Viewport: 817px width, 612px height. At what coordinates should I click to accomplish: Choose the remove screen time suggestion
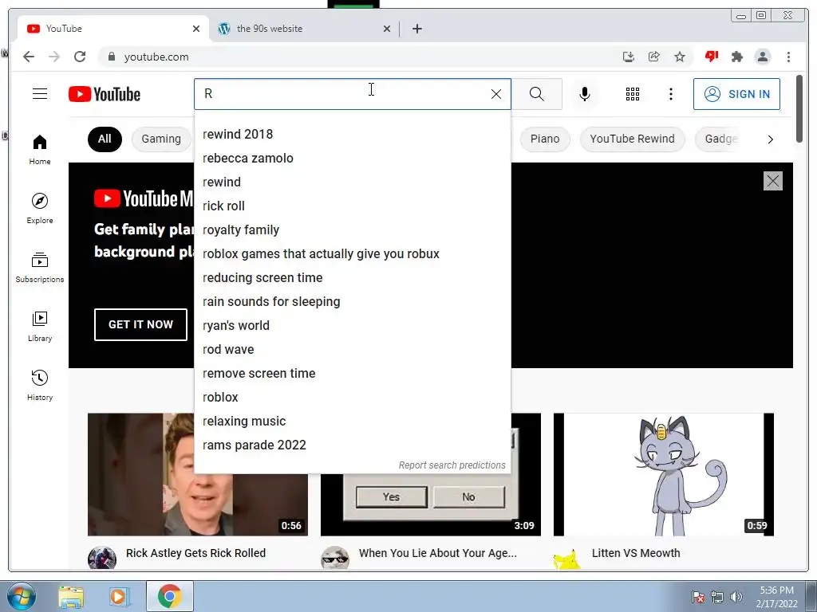(x=352, y=374)
